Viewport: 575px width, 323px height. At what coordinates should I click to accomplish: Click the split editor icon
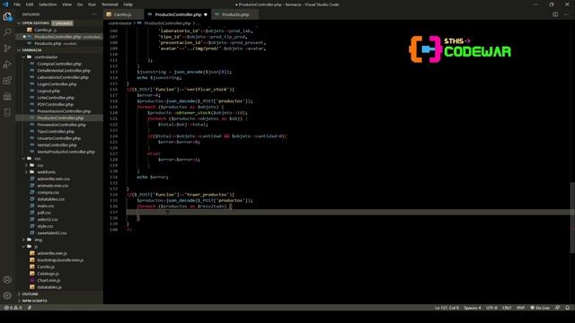(555, 14)
